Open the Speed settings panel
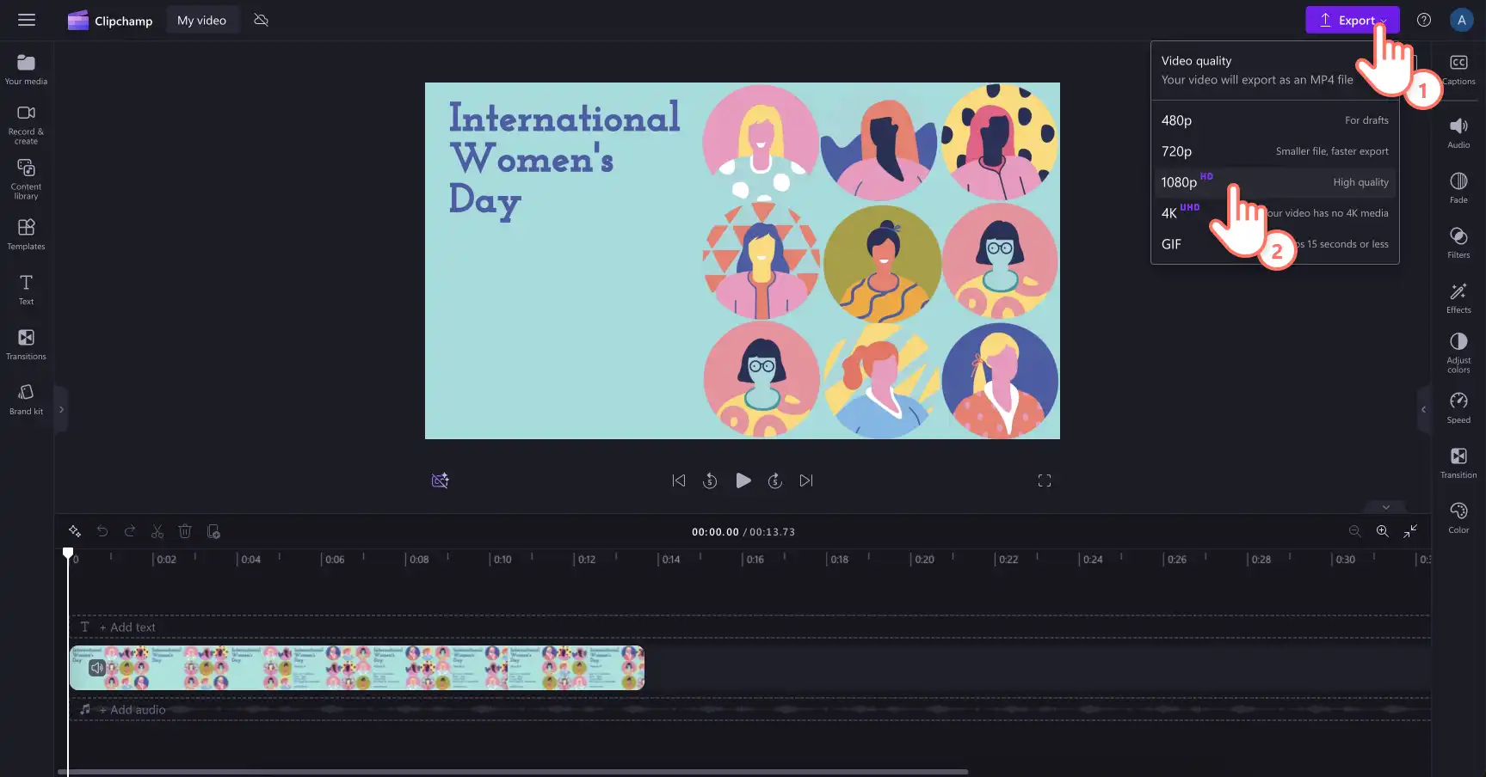This screenshot has width=1486, height=777. point(1458,407)
